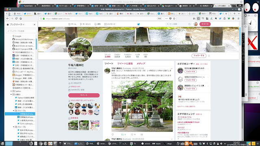
Task: Open Notifications (通知) nav item
Action: click(x=97, y=24)
